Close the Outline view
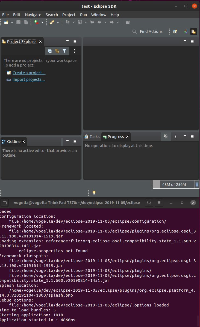200x327 pixels. pos(24,142)
